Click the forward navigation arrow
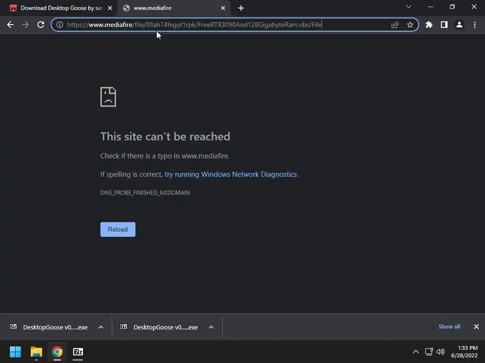Image resolution: width=485 pixels, height=363 pixels. click(x=26, y=25)
